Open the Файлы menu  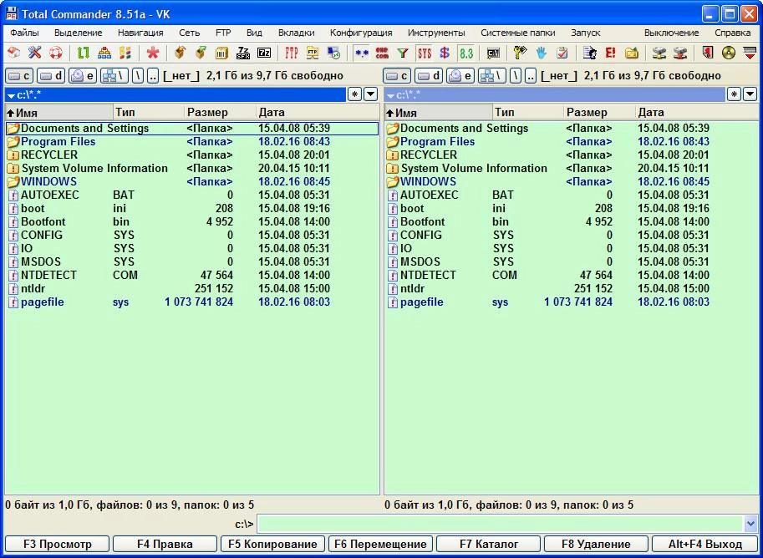pyautogui.click(x=24, y=33)
